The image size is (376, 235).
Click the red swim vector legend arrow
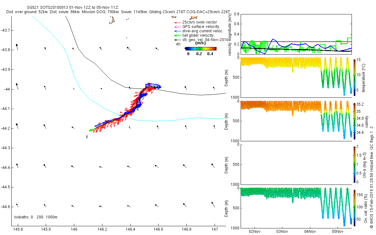tap(177, 22)
